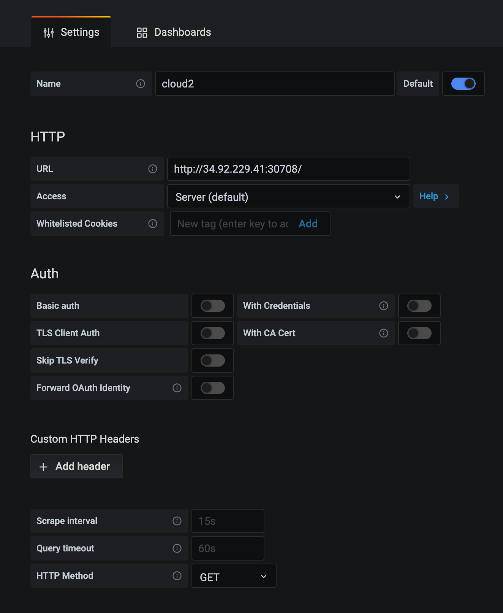Screen dimensions: 503x613
Task: Disable the Default data source toggle
Action: point(463,84)
